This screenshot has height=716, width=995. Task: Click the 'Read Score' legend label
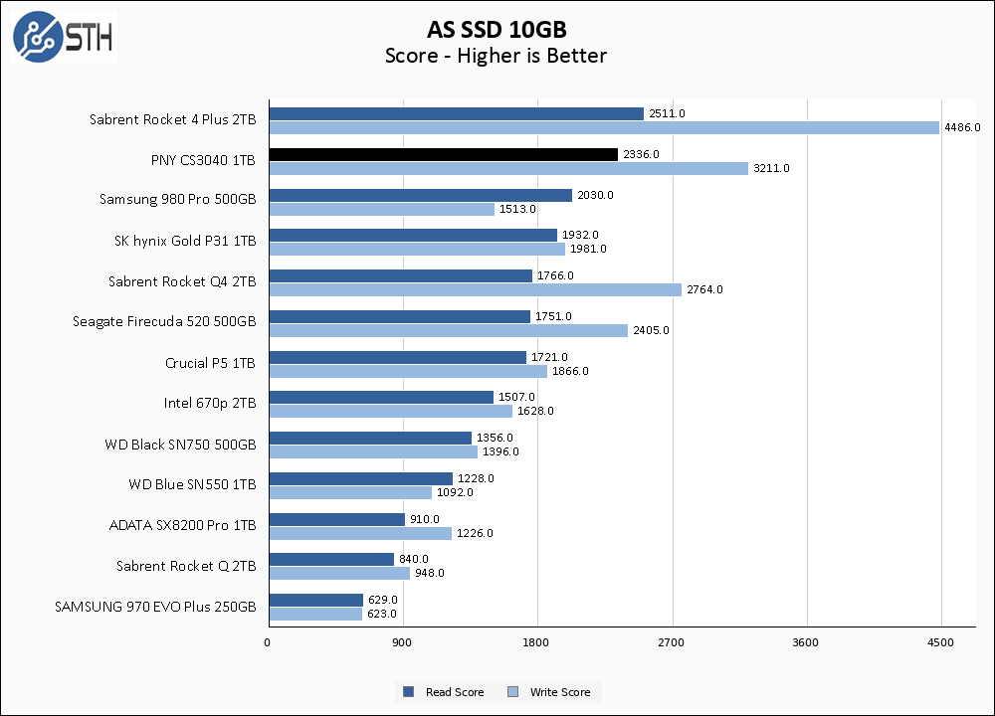tap(455, 692)
